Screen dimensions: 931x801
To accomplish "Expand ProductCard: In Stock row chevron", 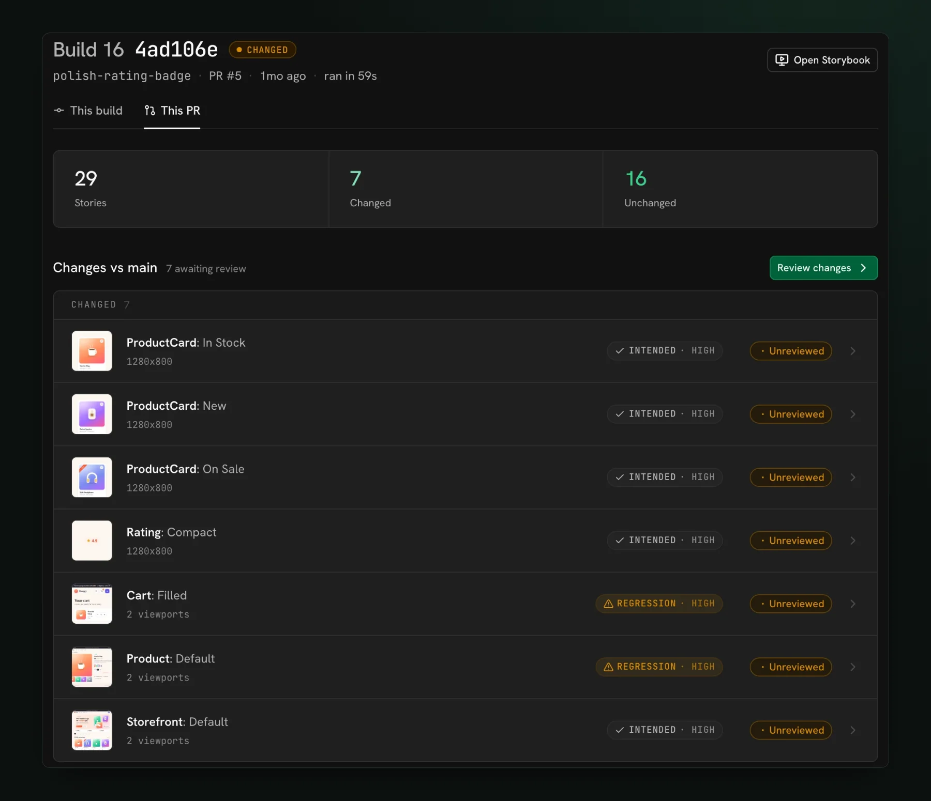I will [853, 351].
